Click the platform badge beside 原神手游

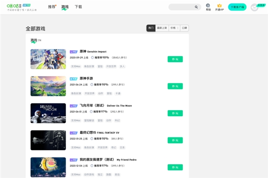(74, 79)
